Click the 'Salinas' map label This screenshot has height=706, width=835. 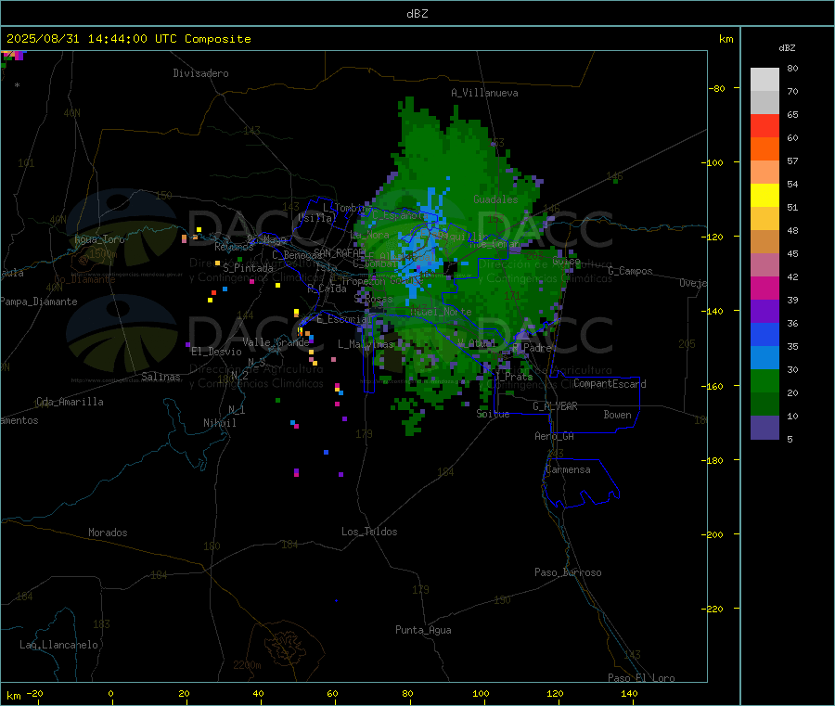tap(161, 377)
